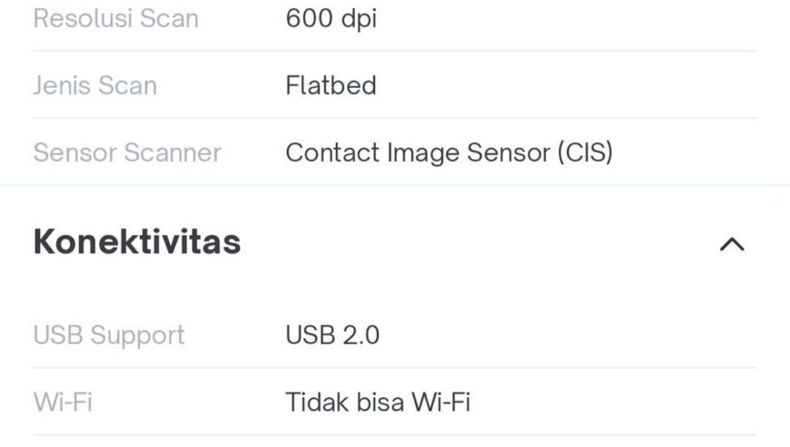This screenshot has height=447, width=790.
Task: Click the (CIS) abbreviation text
Action: [585, 153]
